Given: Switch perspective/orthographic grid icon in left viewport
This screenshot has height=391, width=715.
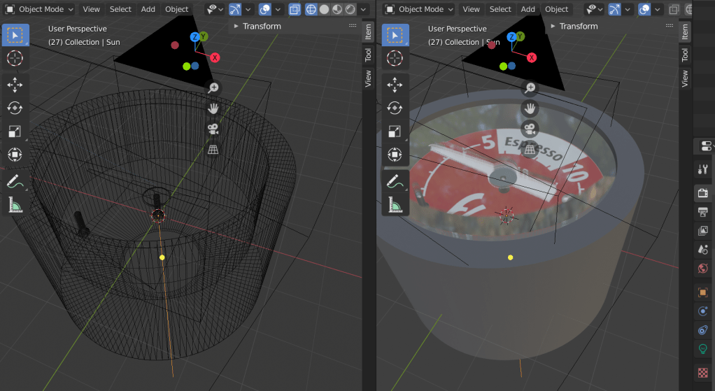Looking at the screenshot, I should click(x=213, y=150).
